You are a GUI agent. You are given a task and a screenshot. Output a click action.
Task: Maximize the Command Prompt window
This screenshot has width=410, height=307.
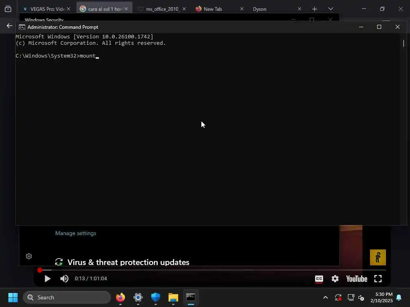[379, 27]
